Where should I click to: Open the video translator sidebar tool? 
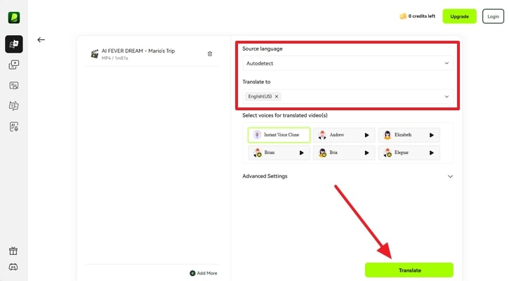[14, 44]
